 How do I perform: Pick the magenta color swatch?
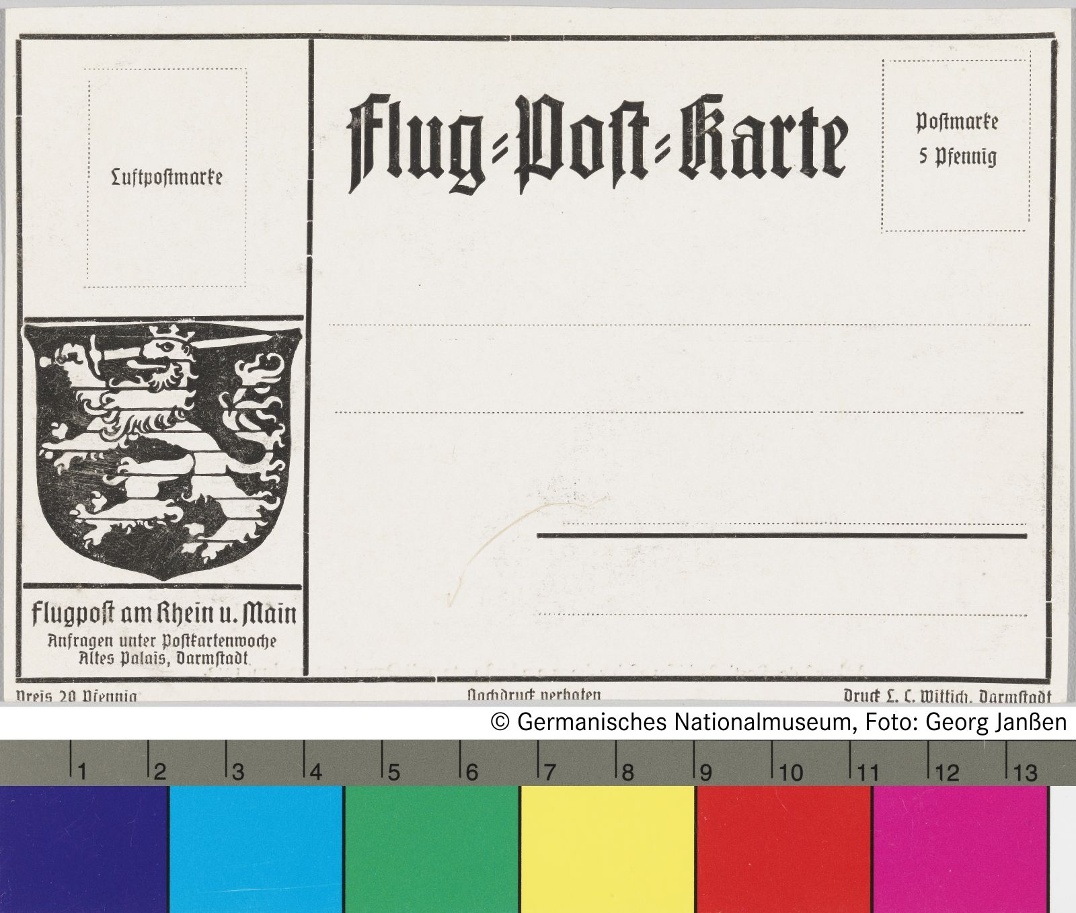pyautogui.click(x=960, y=848)
